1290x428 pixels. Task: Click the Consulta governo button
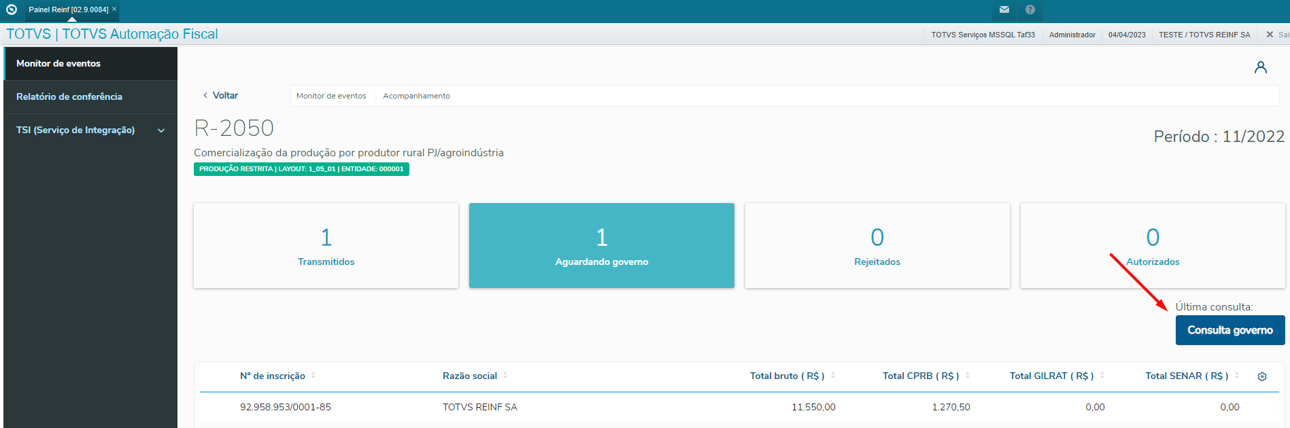(1230, 330)
